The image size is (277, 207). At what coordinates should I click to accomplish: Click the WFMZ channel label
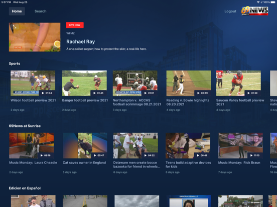[70, 33]
